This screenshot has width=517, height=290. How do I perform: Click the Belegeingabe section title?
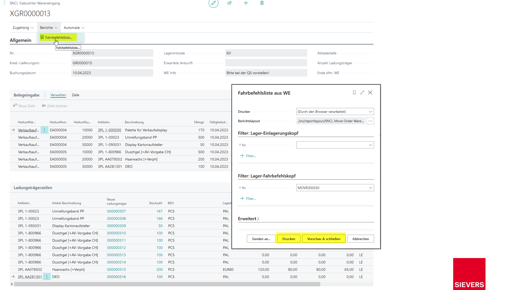pos(26,95)
